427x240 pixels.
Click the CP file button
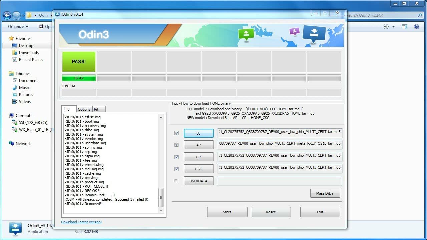click(x=198, y=157)
